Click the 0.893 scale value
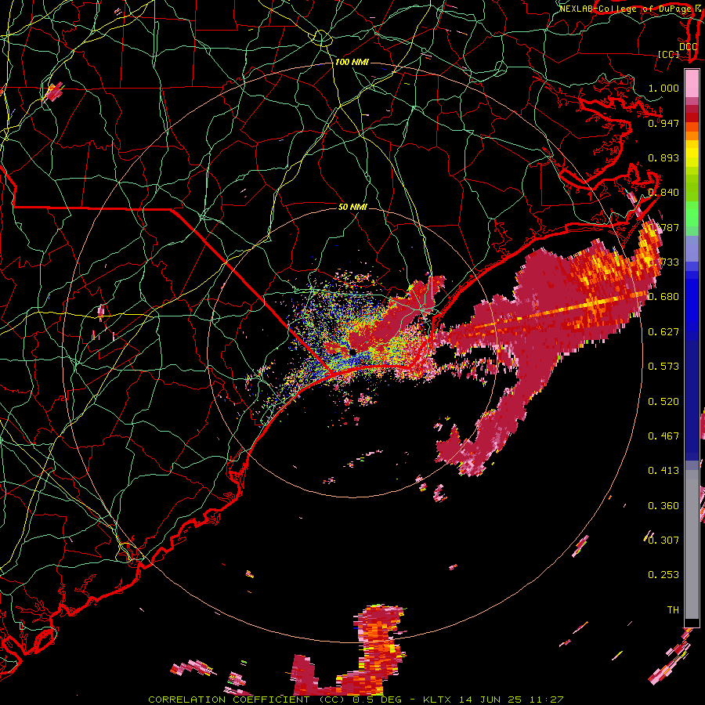Image resolution: width=705 pixels, height=705 pixels. [x=663, y=157]
